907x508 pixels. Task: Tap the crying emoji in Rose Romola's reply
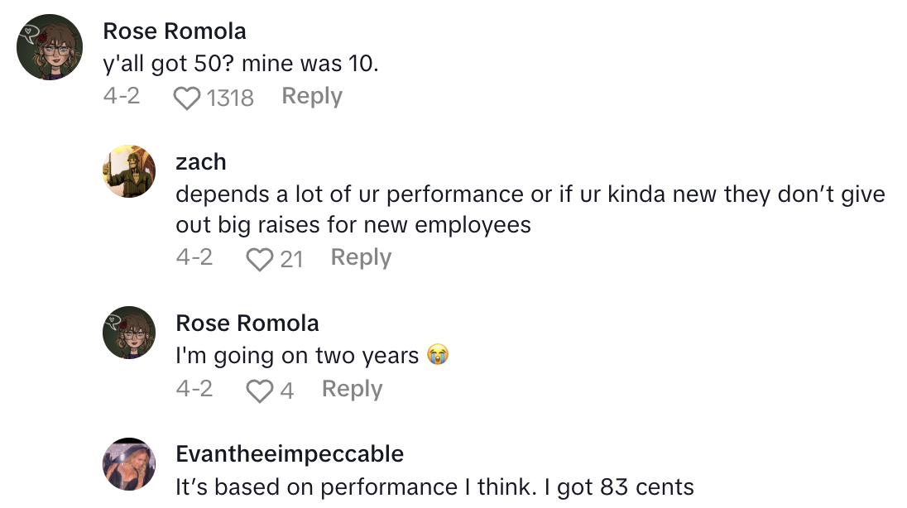[439, 356]
